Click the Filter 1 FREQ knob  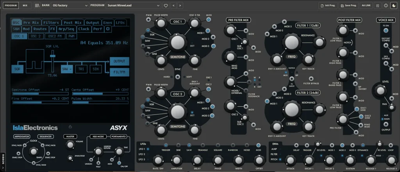(291, 42)
